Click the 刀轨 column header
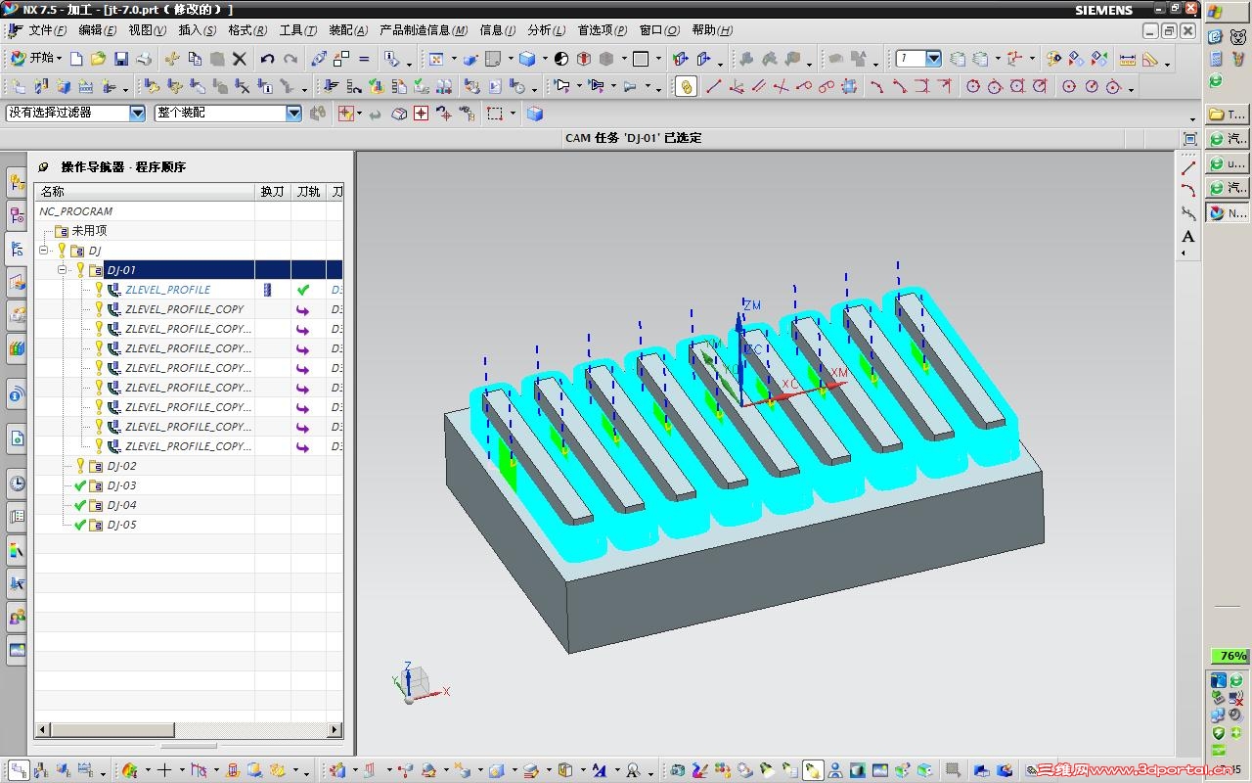This screenshot has height=783, width=1252. [x=309, y=192]
